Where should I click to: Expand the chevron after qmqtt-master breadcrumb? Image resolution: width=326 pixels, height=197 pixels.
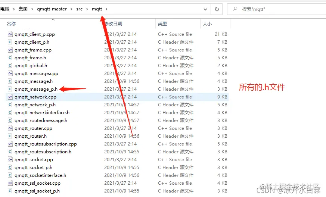(x=72, y=9)
